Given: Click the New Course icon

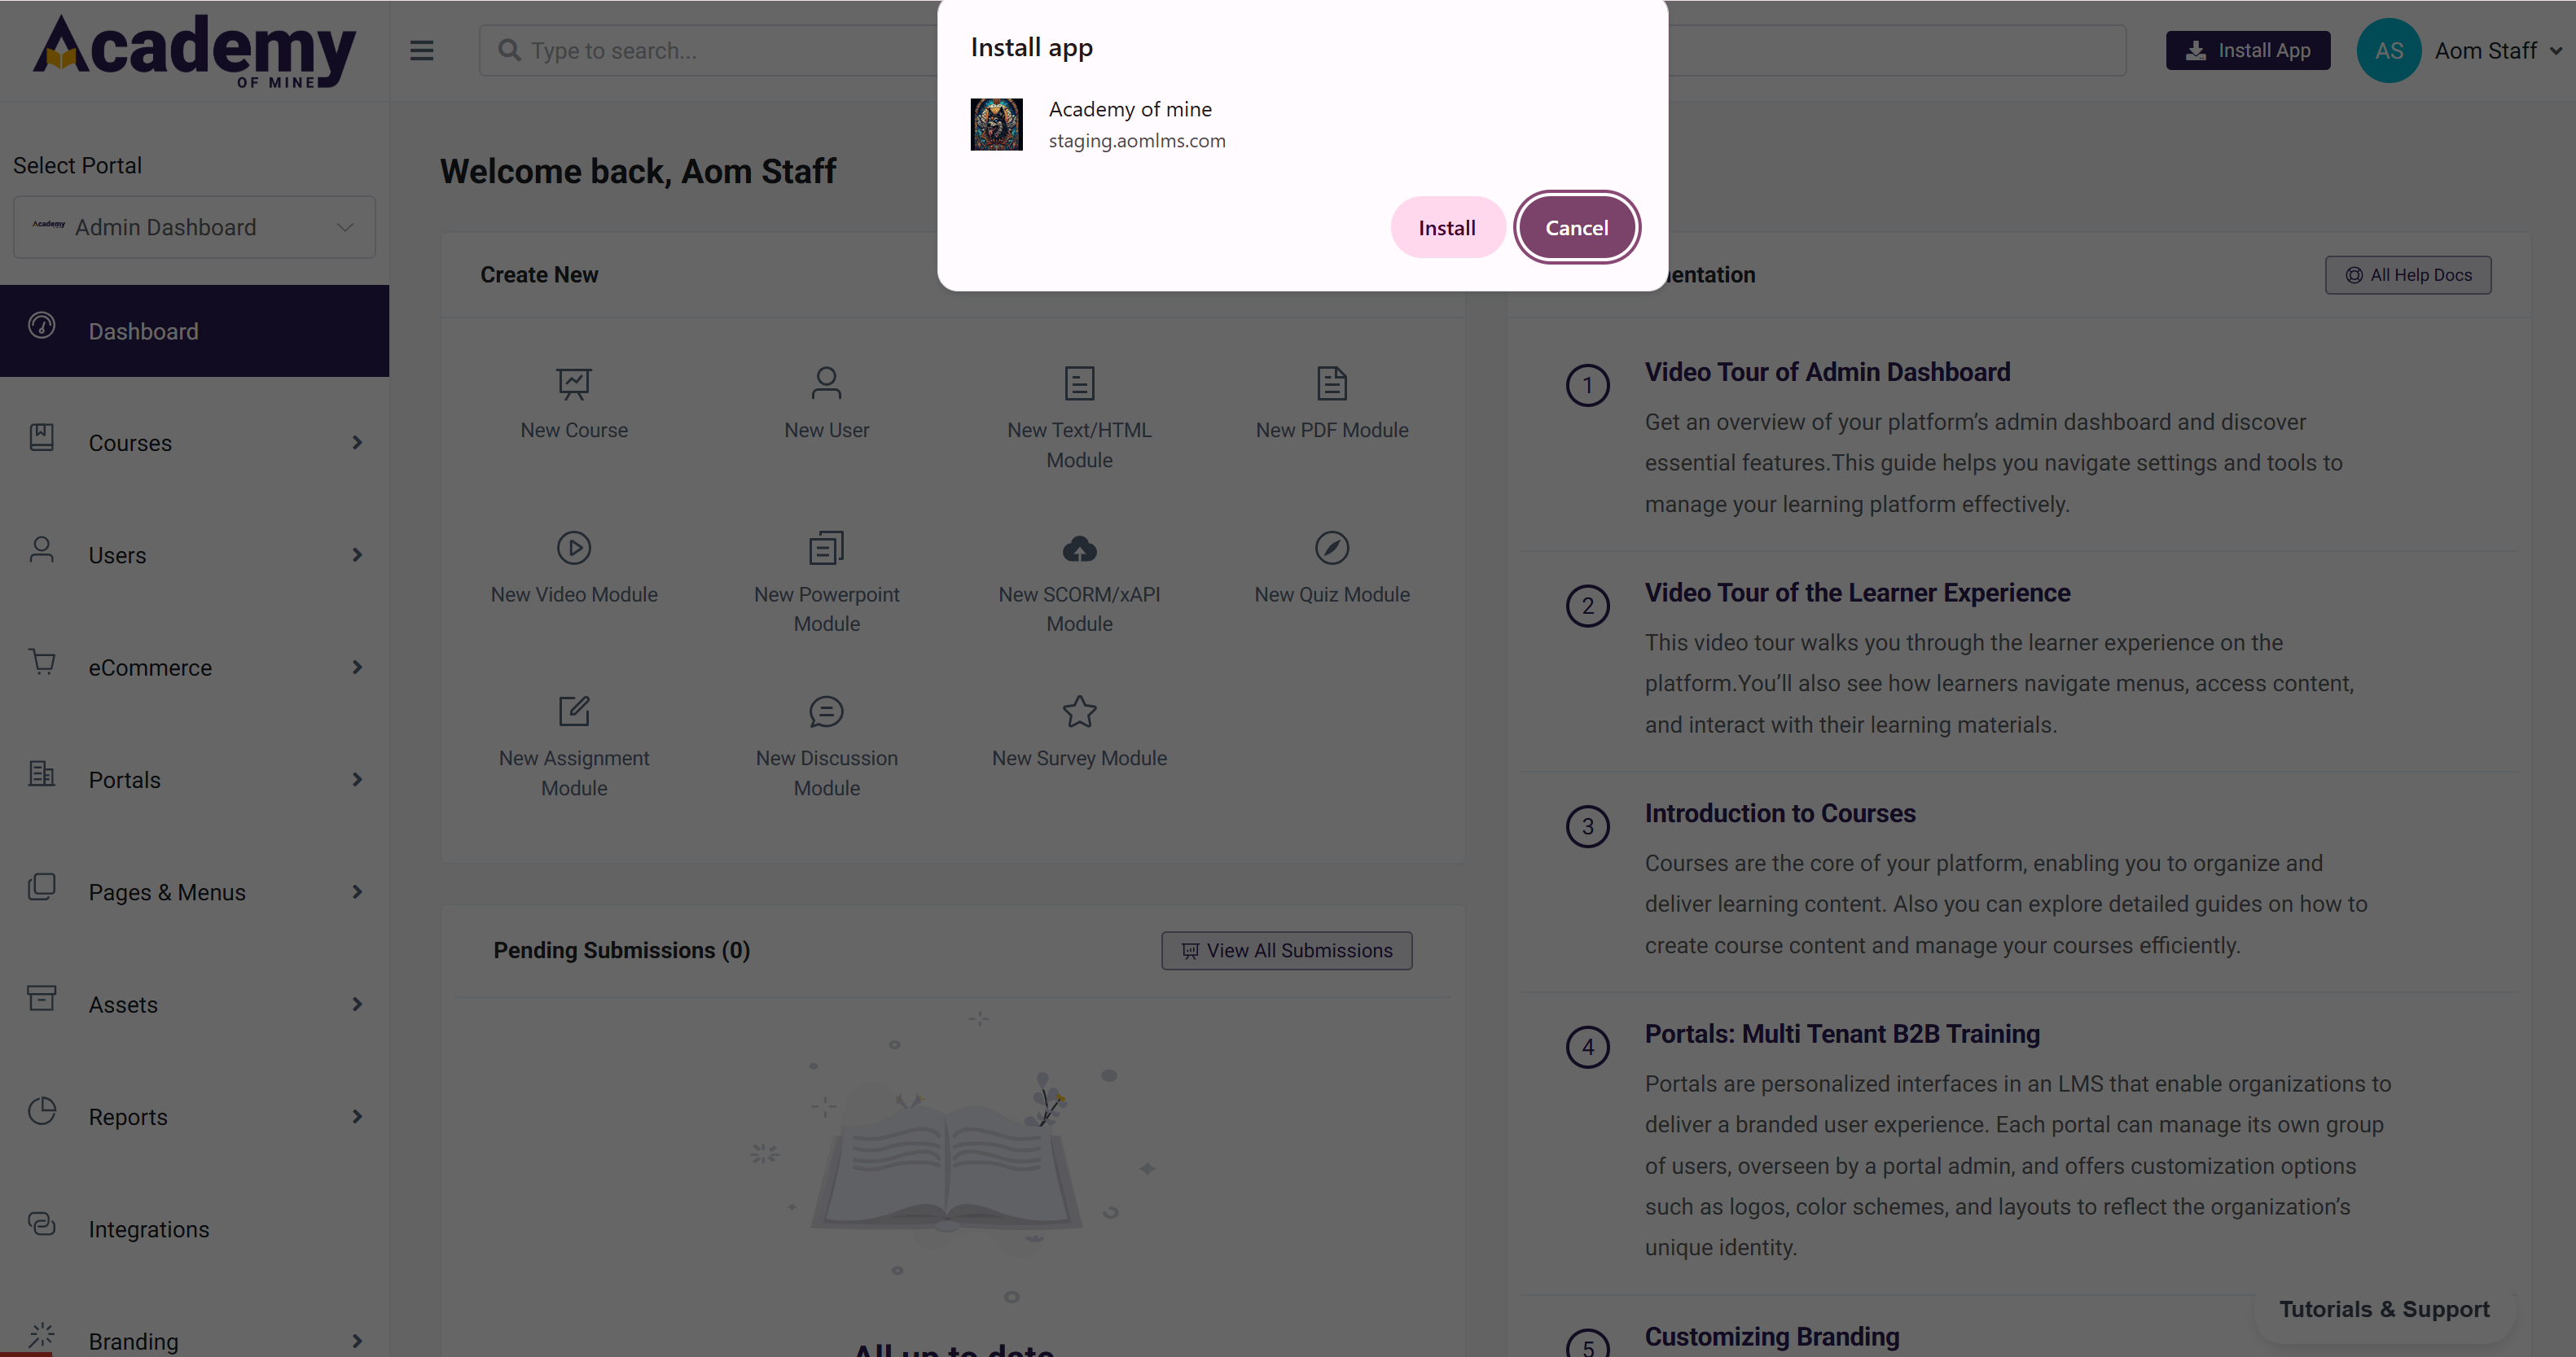Looking at the screenshot, I should pyautogui.click(x=574, y=383).
